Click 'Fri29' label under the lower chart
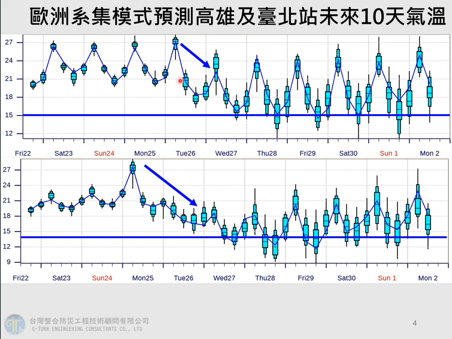The width and height of the screenshot is (452, 339). 306,278
